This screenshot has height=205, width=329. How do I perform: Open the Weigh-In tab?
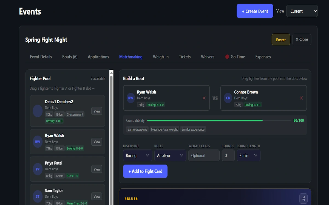(x=161, y=57)
